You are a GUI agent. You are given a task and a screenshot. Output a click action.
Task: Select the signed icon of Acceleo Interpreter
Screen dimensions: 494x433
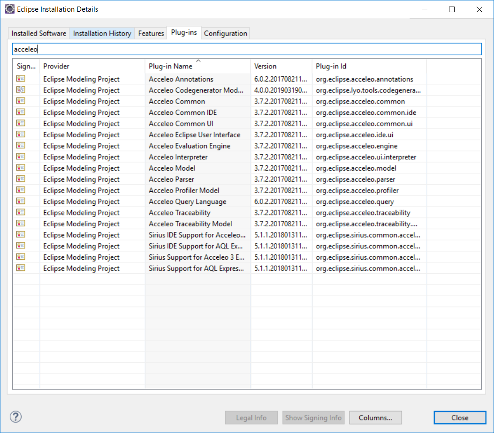coord(21,157)
